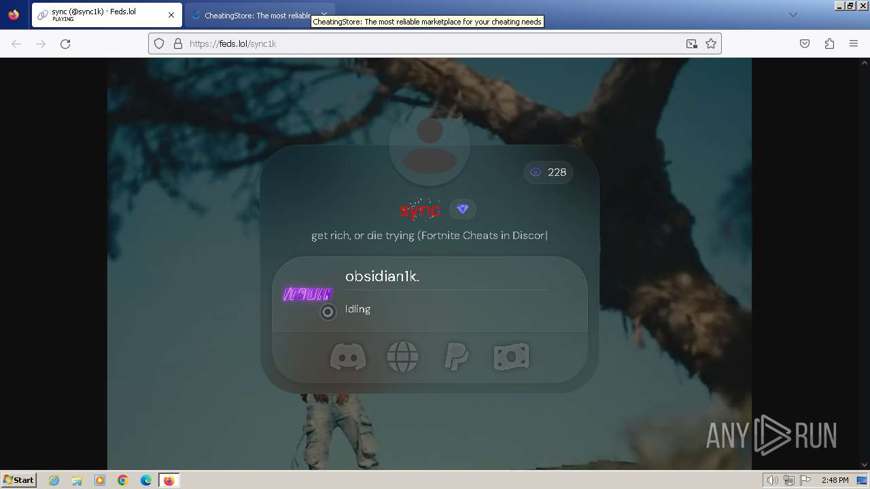Click the Firefox logo at tab bar start
The image size is (870, 489).
[14, 15]
